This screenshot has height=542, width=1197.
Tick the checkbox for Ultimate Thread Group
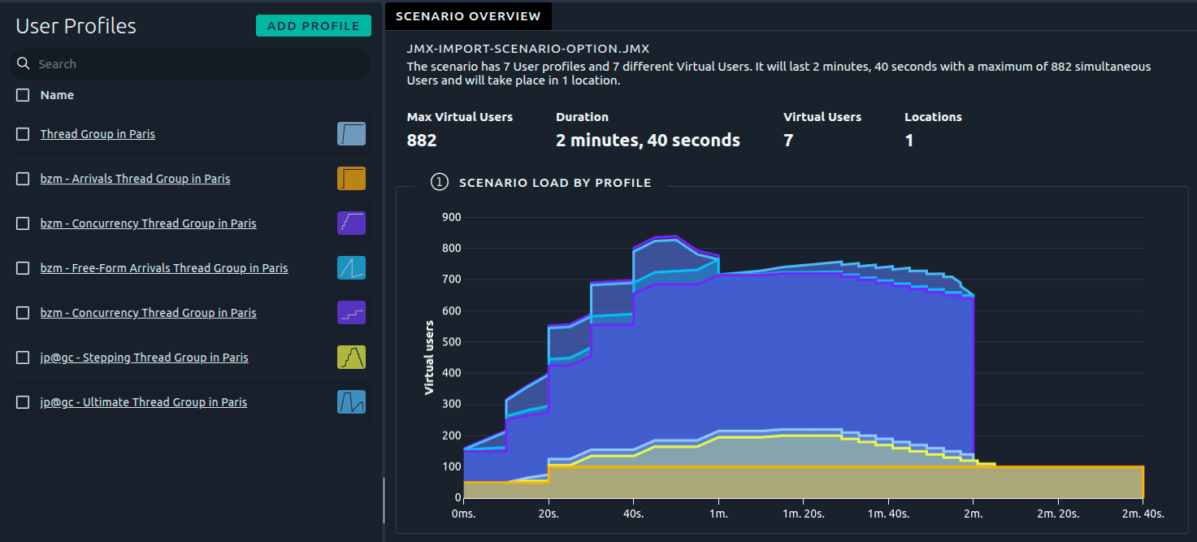[x=23, y=402]
